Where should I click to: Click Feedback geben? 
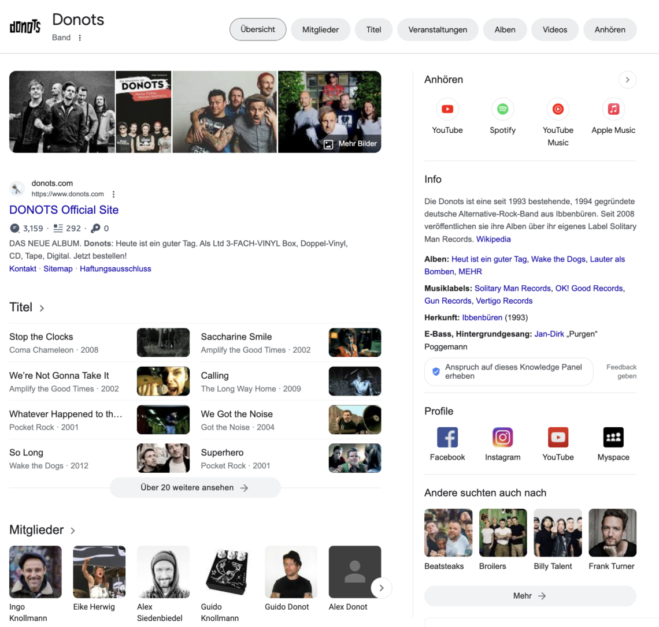point(621,371)
